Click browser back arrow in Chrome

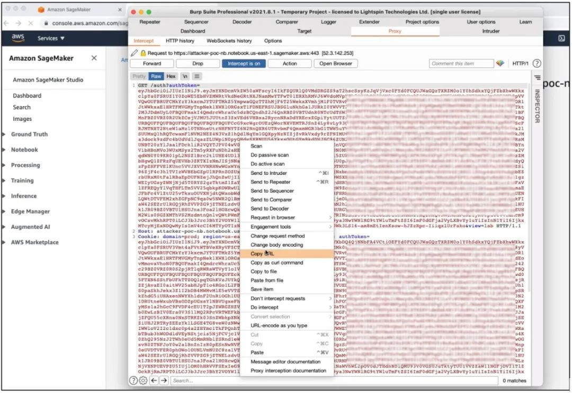pos(6,23)
